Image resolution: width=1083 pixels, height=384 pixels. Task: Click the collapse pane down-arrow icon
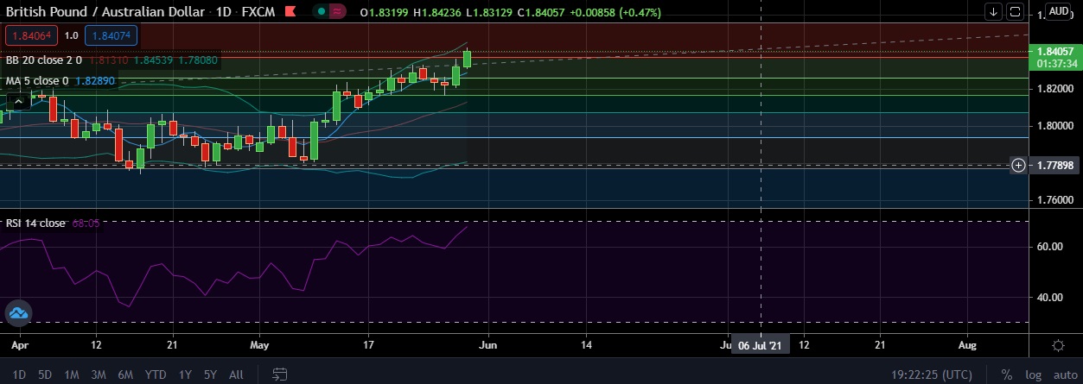click(994, 12)
